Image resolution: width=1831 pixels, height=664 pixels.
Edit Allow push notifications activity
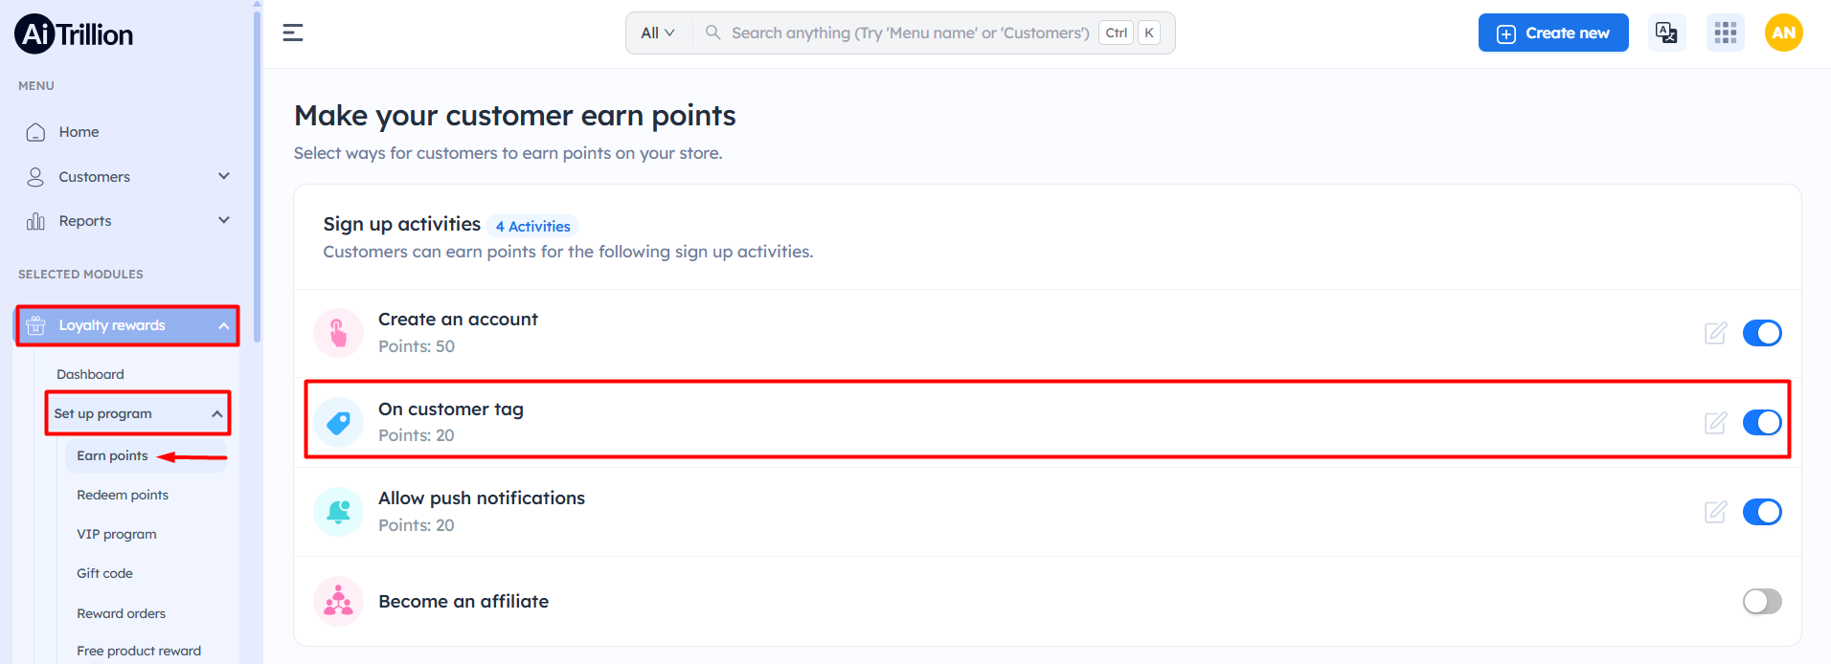(1715, 512)
